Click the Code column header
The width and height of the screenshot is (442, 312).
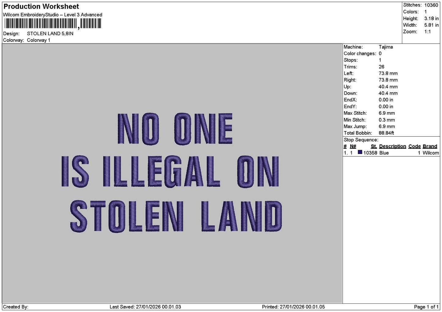point(414,146)
